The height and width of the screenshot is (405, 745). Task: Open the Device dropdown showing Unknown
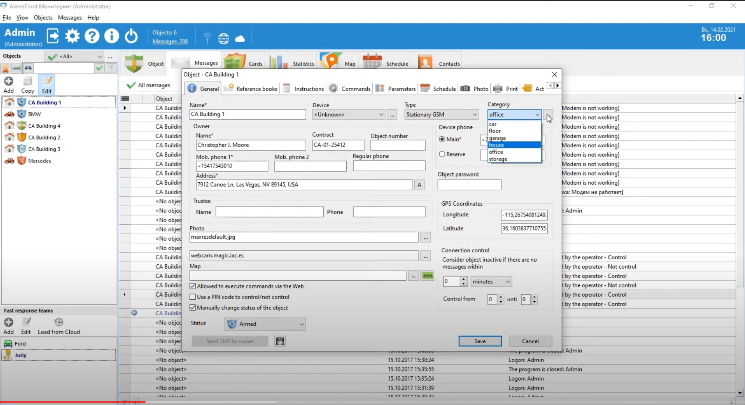348,114
